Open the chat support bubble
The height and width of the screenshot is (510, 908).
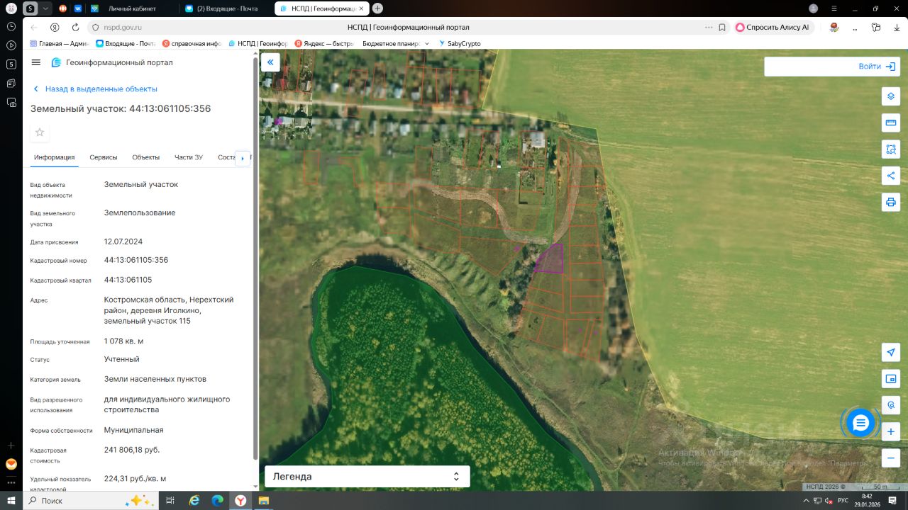pyautogui.click(x=860, y=423)
